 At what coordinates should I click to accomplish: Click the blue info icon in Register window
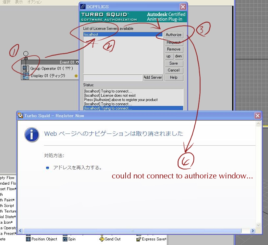(x=32, y=134)
